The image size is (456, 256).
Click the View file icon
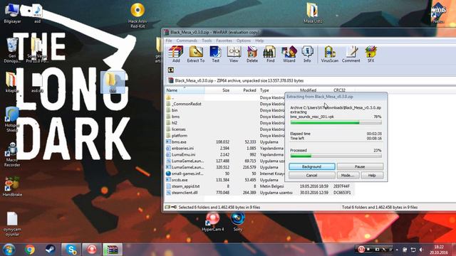(234, 54)
